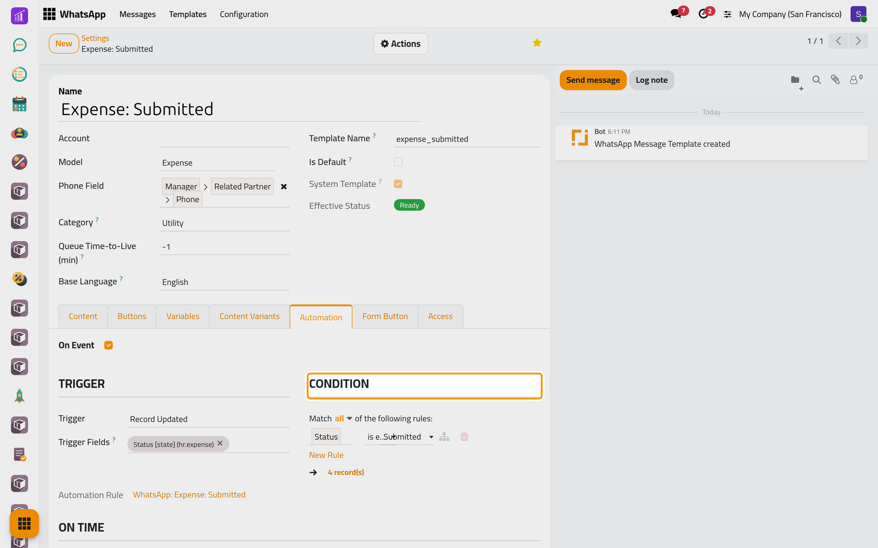Click the user avatar in top right
The image size is (878, 548).
tap(858, 14)
